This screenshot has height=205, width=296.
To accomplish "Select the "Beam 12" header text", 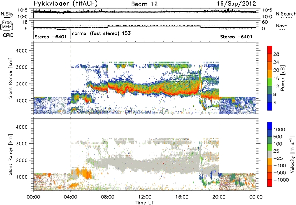I will pyautogui.click(x=144, y=4).
